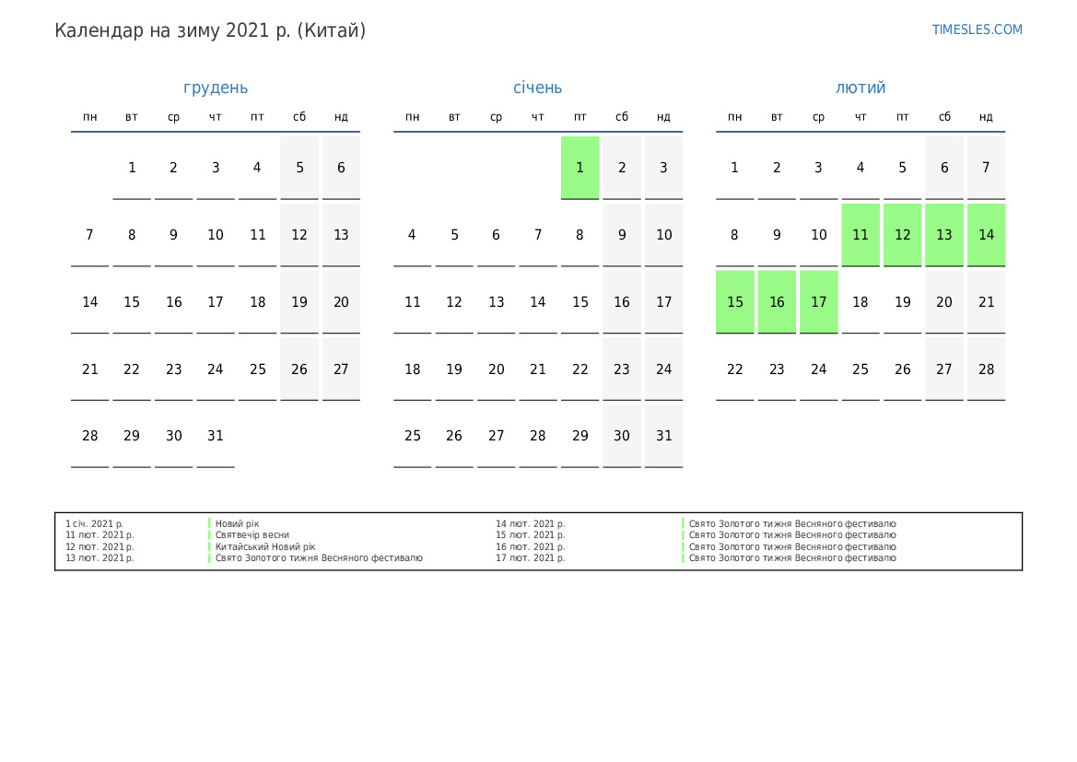
Task: Click the Китайський Новий рік legend entry
Action: click(x=265, y=546)
